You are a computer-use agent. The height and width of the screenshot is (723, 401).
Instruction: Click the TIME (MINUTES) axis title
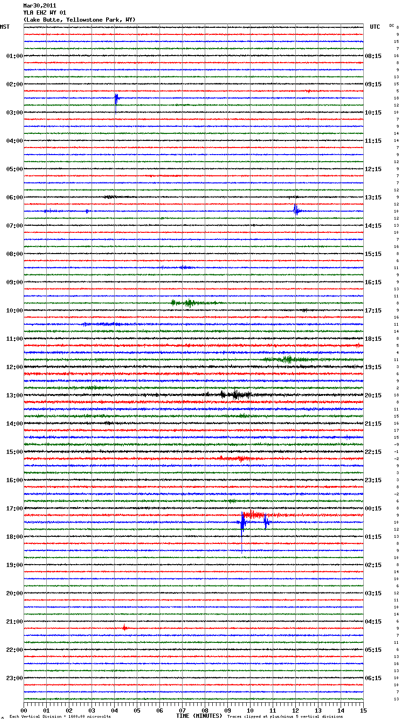pyautogui.click(x=199, y=716)
